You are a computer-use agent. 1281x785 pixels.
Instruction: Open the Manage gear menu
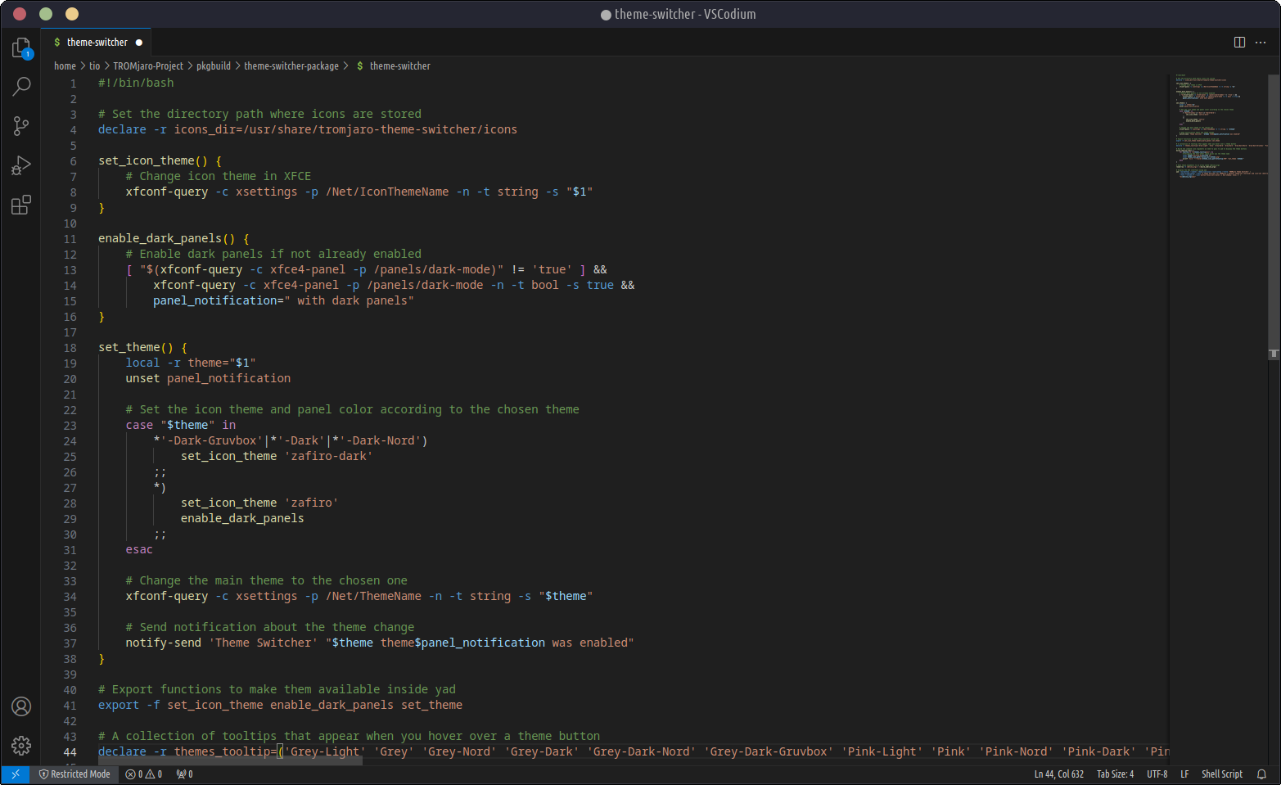tap(21, 745)
